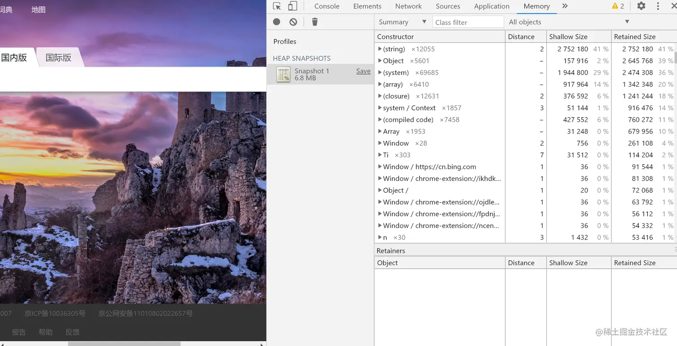Sort by Constructor column header
Viewport: 677px width, 346px height.
(x=440, y=37)
